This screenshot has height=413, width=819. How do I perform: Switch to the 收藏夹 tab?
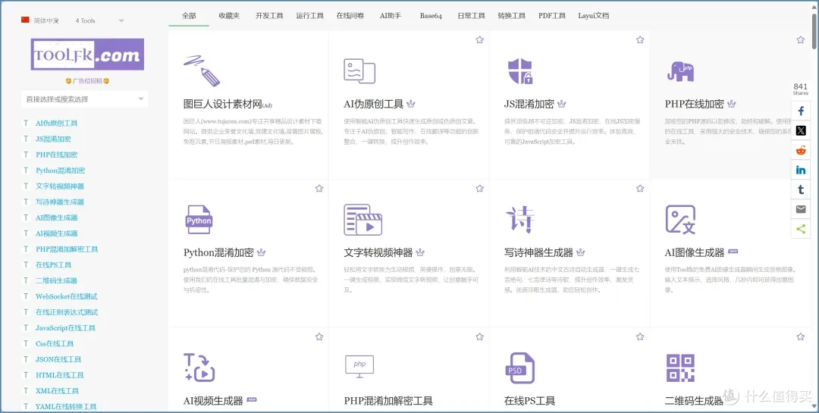pyautogui.click(x=229, y=16)
